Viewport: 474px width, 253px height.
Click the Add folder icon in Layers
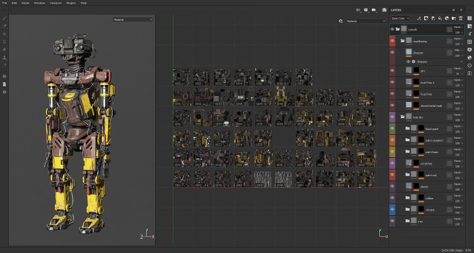tap(453, 19)
